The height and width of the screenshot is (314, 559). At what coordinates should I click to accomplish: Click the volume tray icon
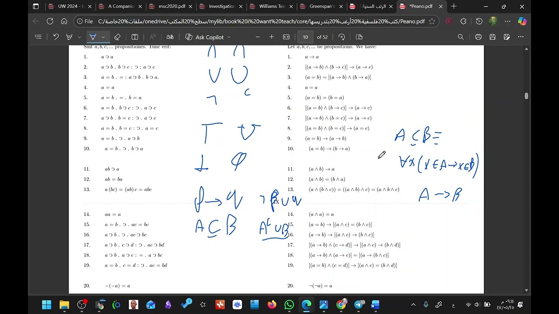point(476,305)
